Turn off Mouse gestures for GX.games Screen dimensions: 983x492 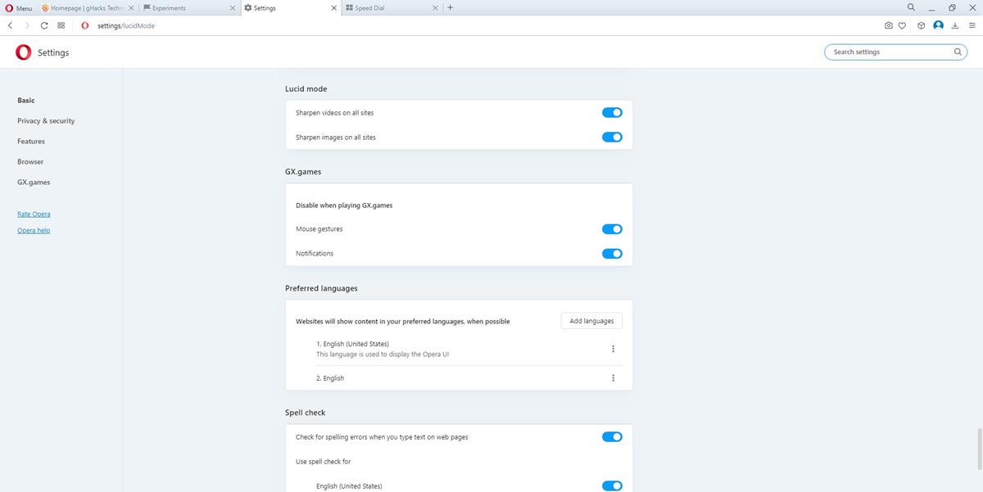pos(611,229)
